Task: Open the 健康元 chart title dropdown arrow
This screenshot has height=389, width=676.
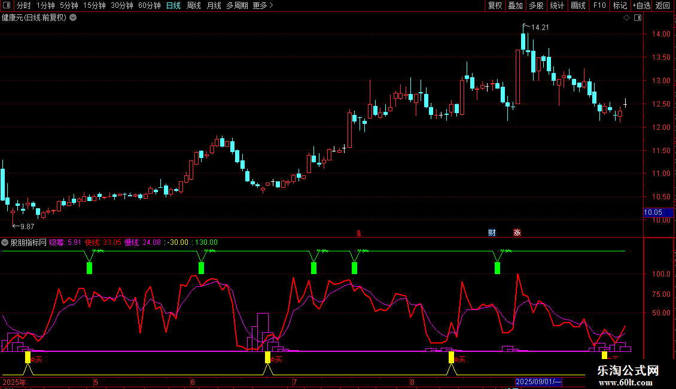Action: [x=73, y=17]
